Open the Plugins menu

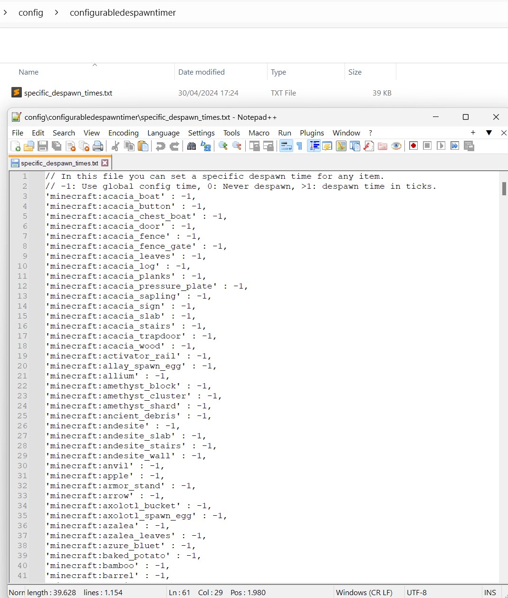pyautogui.click(x=312, y=133)
